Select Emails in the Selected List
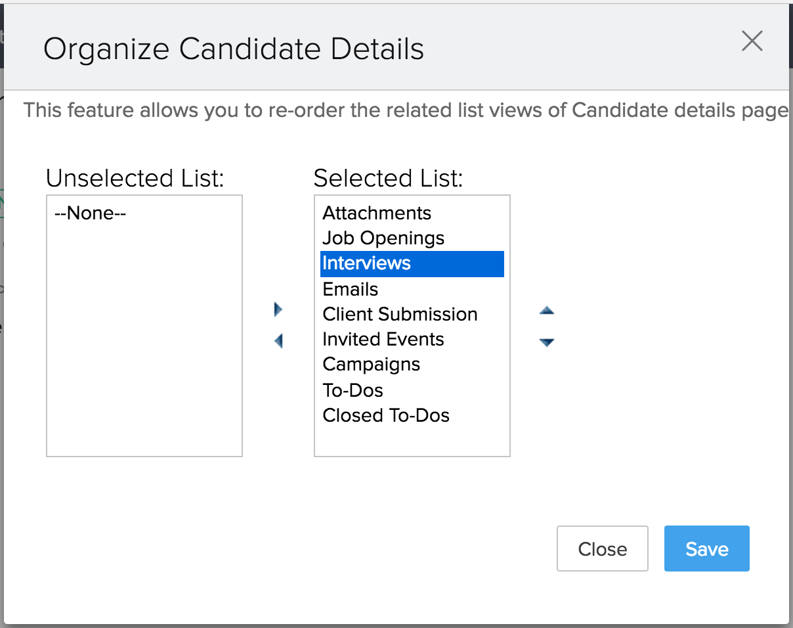This screenshot has height=628, width=793. click(x=412, y=289)
